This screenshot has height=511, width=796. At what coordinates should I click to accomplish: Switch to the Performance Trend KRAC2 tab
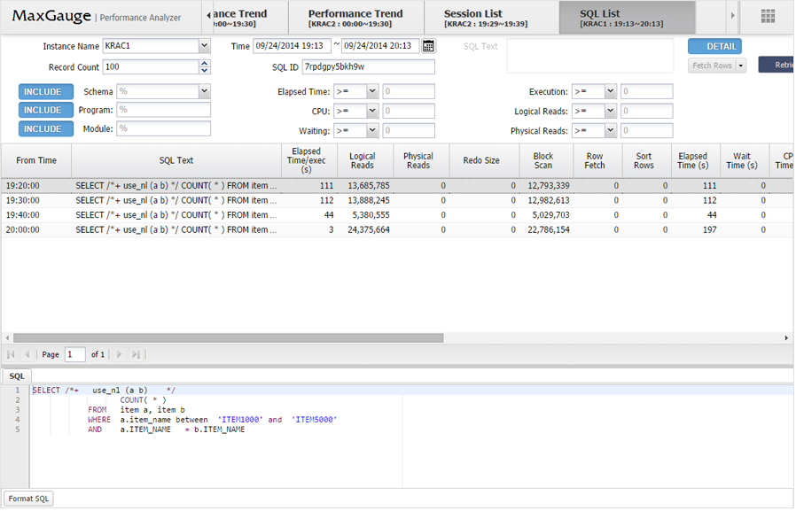pos(355,18)
